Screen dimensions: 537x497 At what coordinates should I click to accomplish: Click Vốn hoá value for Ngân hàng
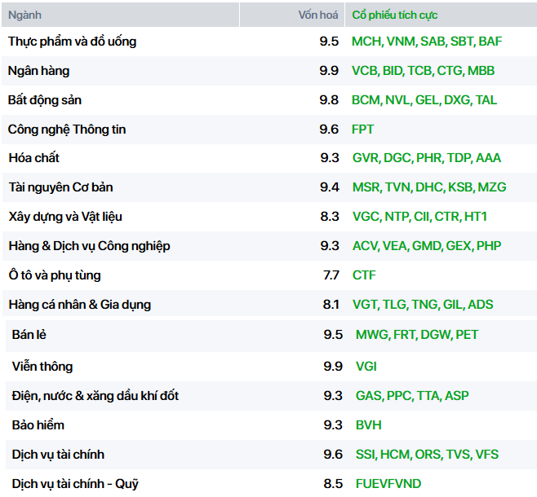329,71
